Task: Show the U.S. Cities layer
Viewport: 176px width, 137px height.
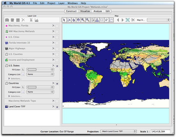Action: click(x=57, y=37)
